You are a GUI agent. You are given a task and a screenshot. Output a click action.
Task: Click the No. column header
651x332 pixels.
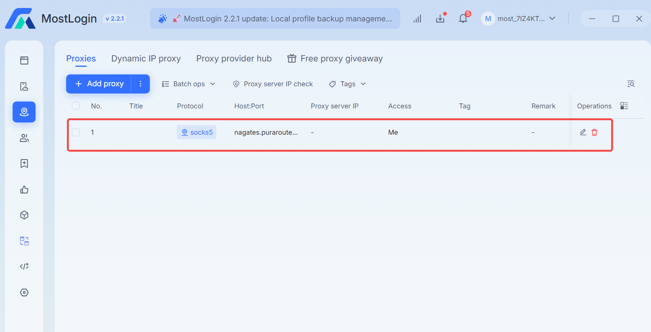coord(96,106)
